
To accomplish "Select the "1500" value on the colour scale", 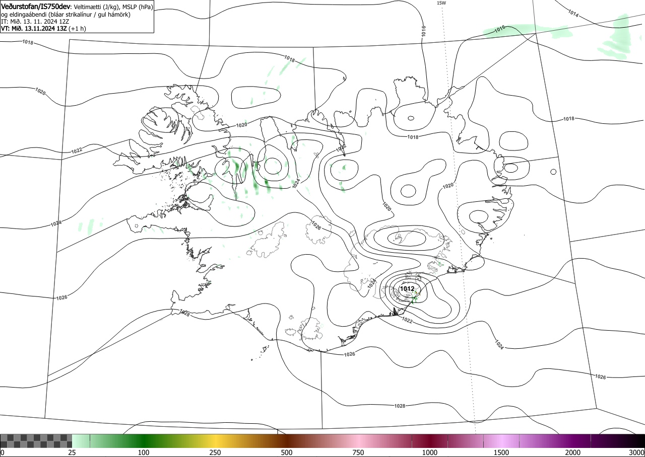I will tap(501, 452).
